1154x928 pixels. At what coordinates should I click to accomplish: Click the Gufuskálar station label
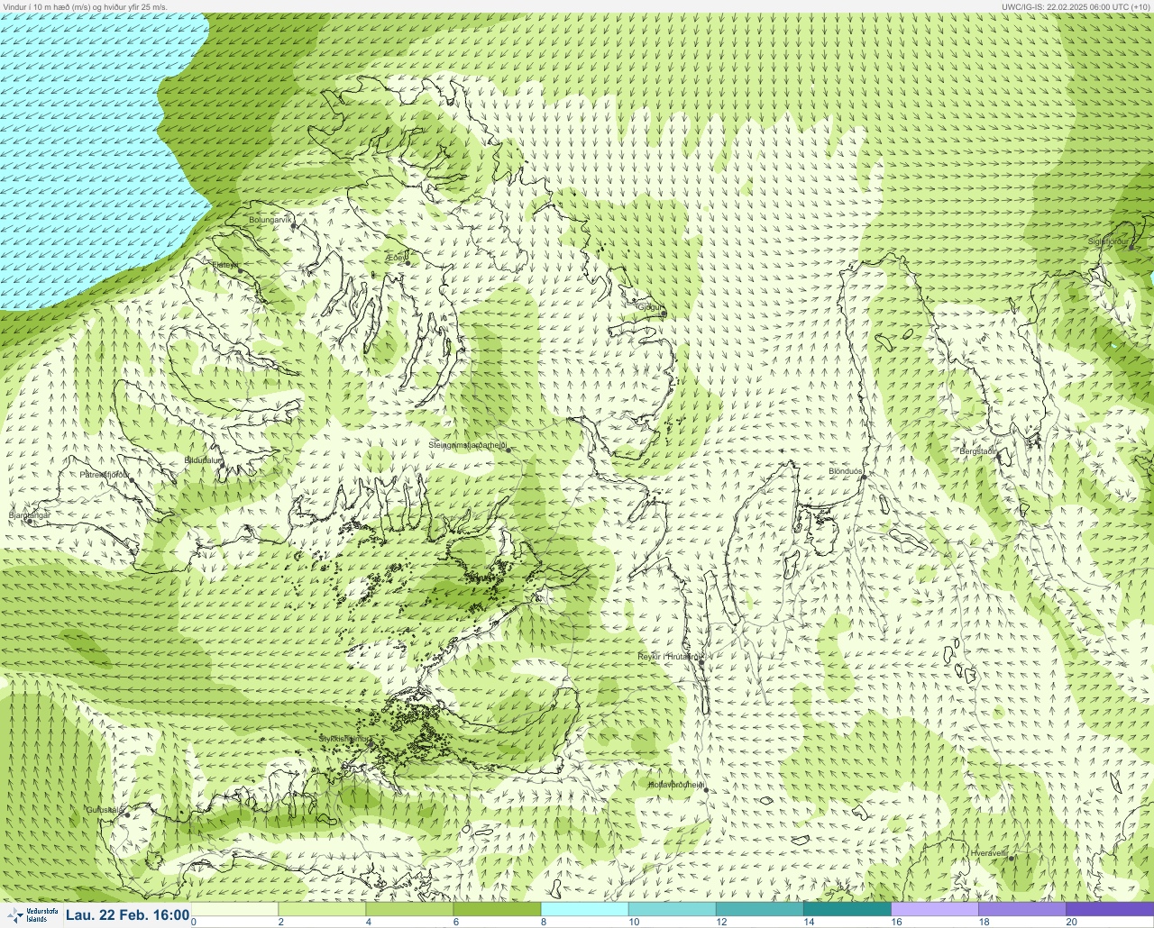coord(105,809)
